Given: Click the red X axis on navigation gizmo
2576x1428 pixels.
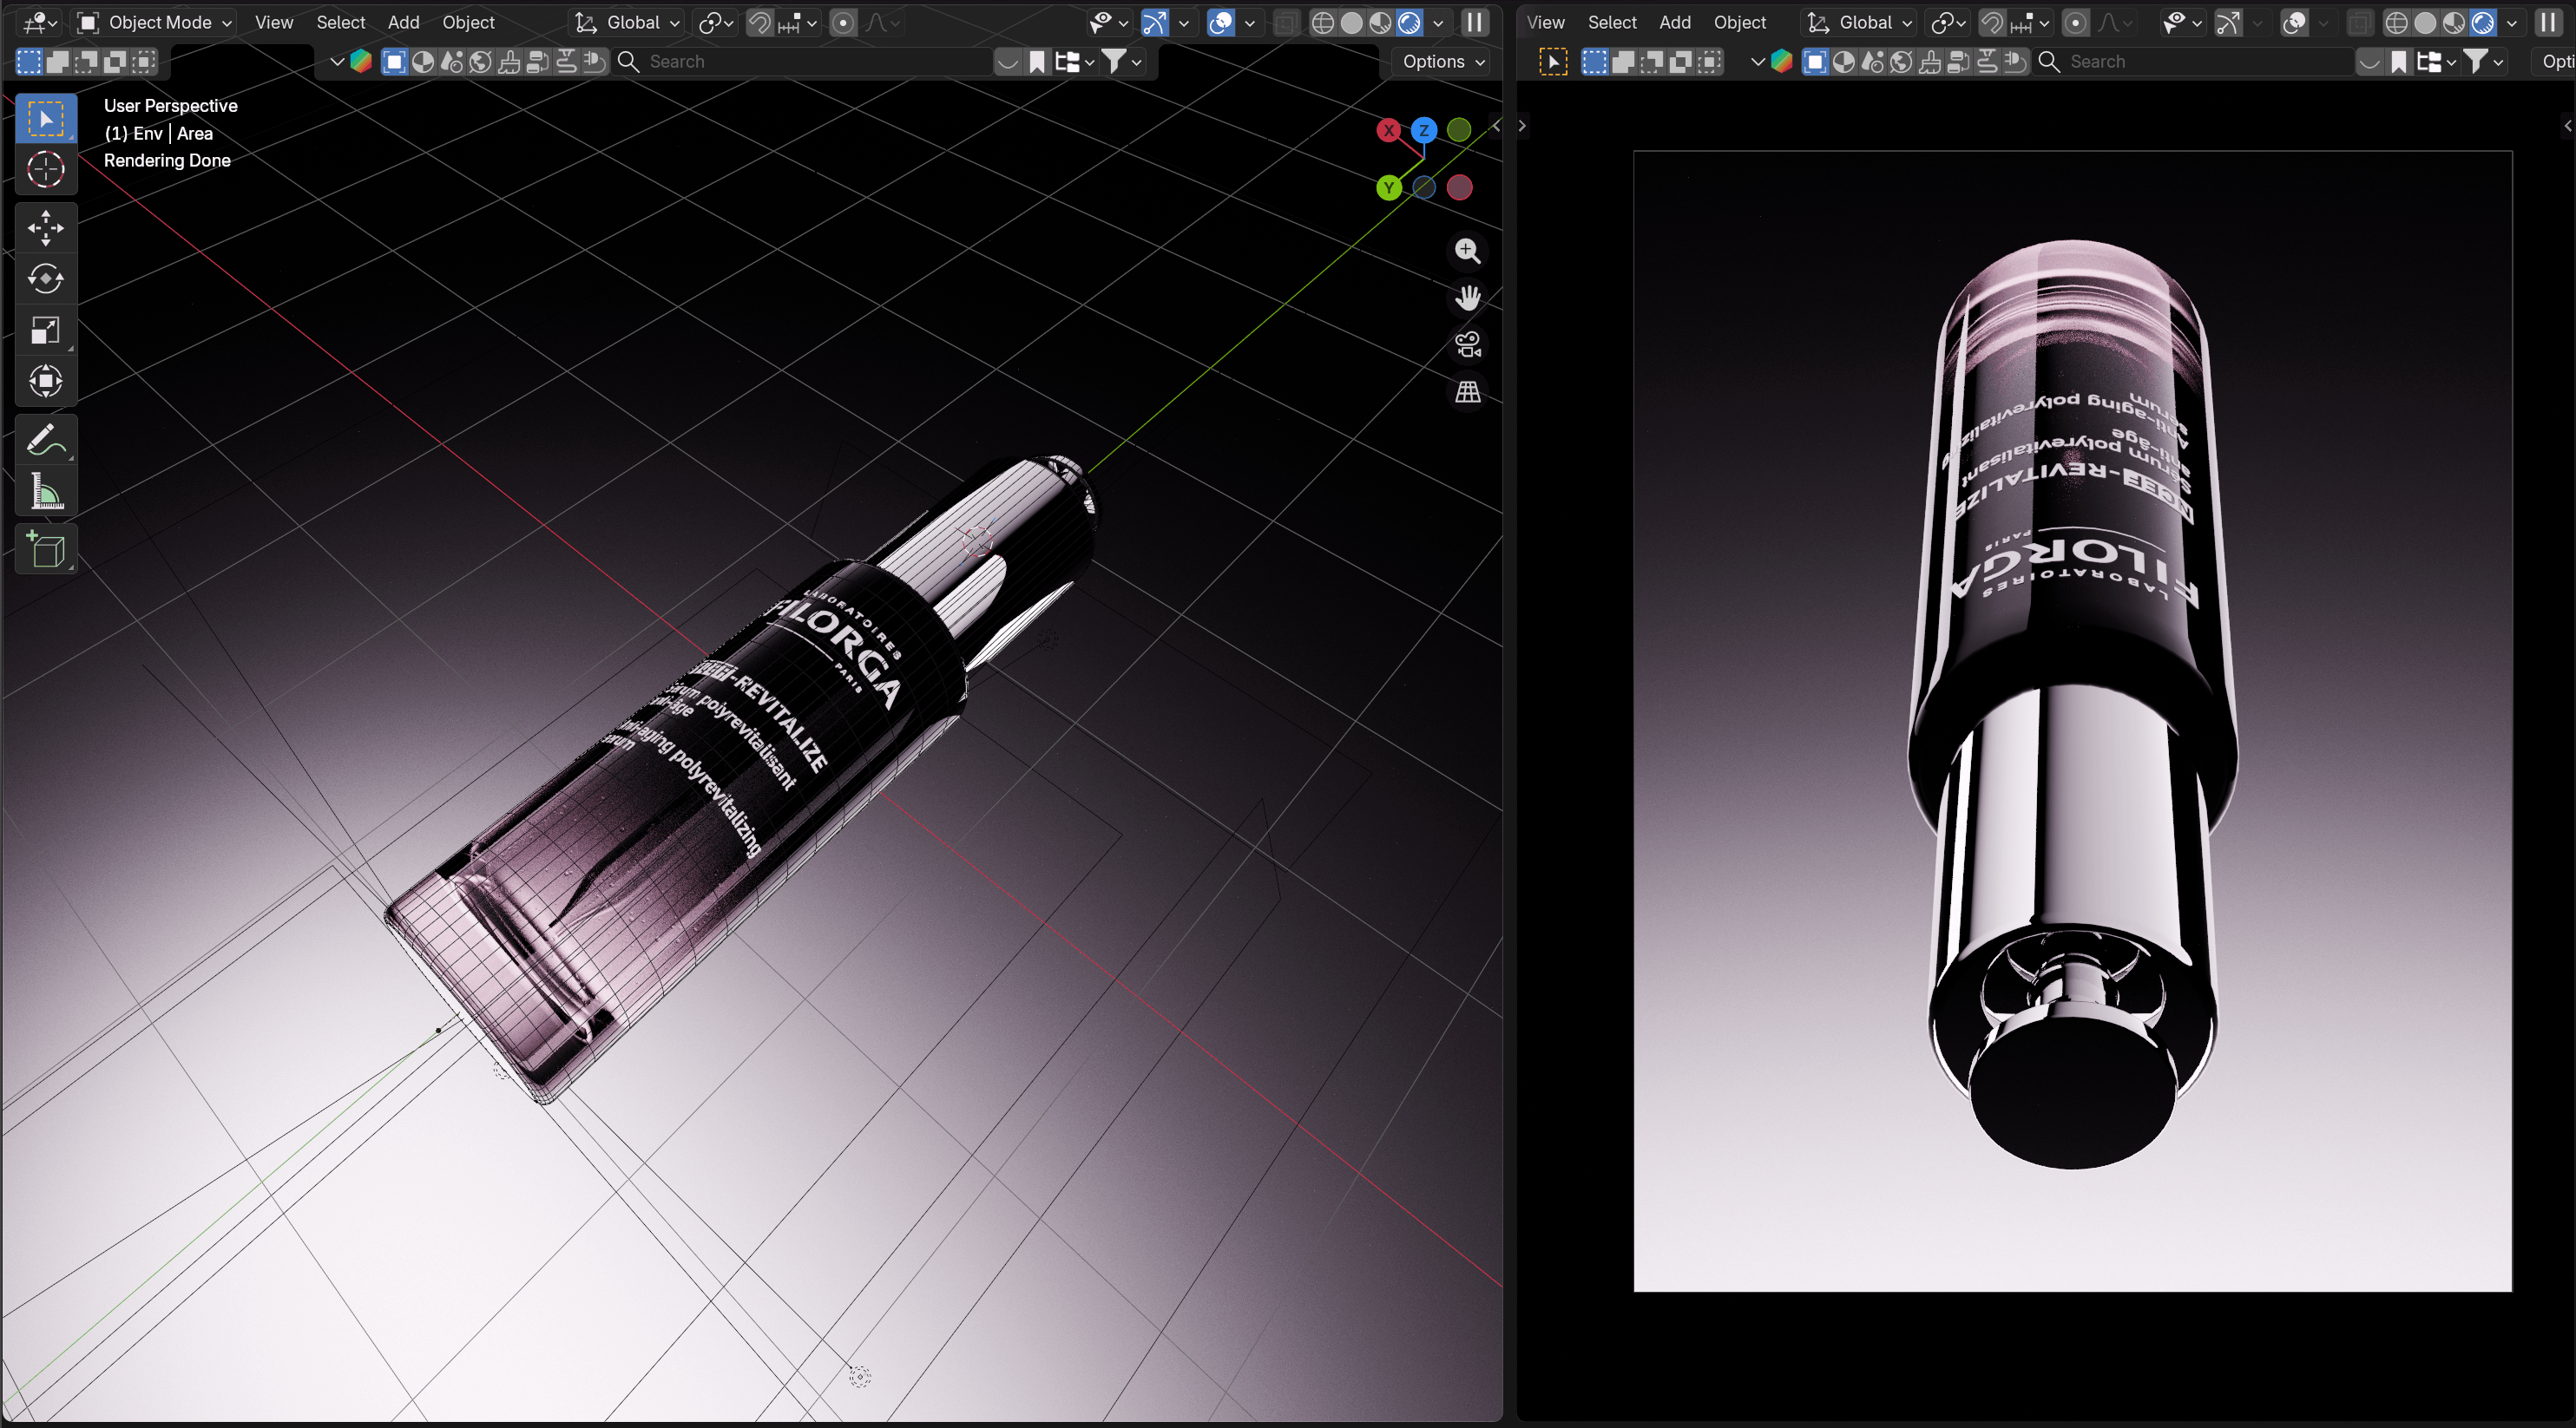Looking at the screenshot, I should pyautogui.click(x=1388, y=130).
